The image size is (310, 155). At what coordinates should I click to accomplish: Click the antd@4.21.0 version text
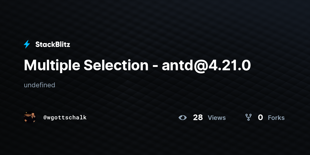206,66
